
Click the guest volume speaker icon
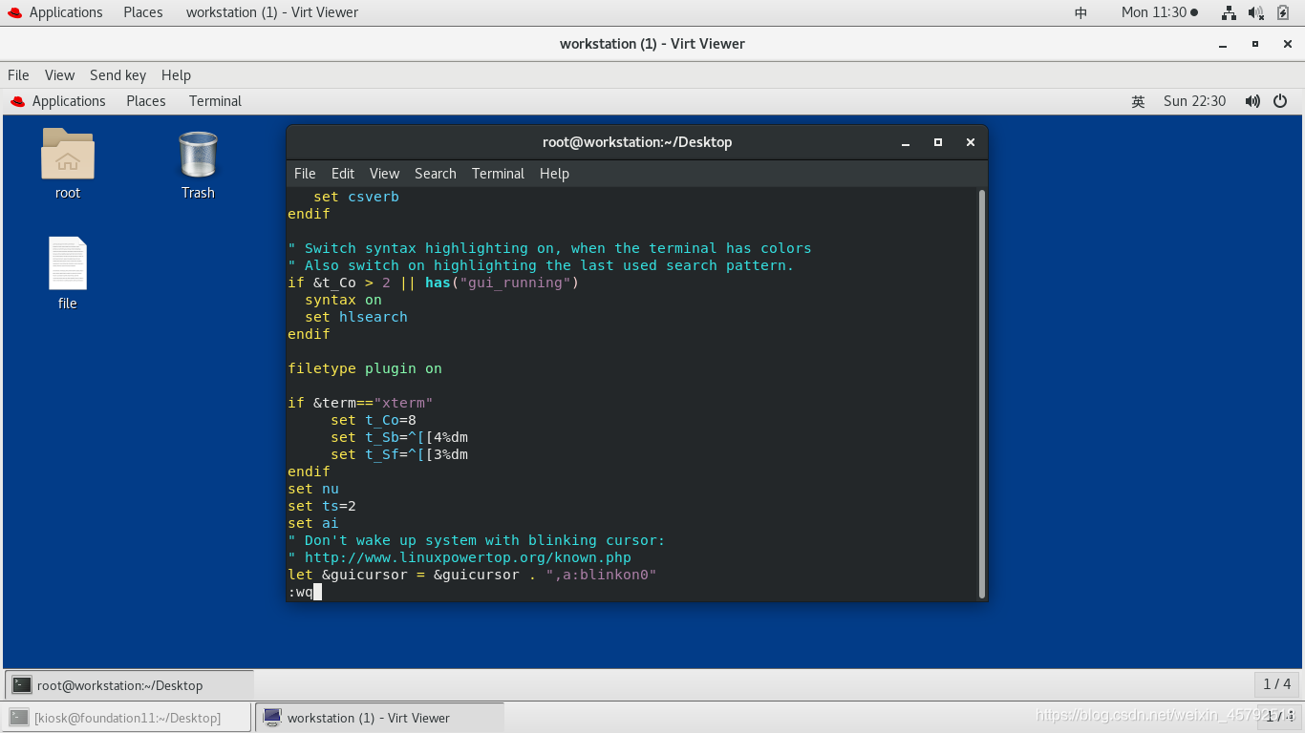pyautogui.click(x=1252, y=101)
